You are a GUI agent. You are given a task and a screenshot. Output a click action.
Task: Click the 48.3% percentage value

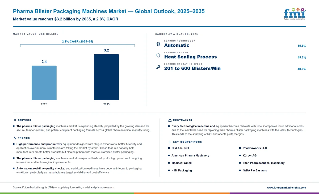(x=302, y=69)
